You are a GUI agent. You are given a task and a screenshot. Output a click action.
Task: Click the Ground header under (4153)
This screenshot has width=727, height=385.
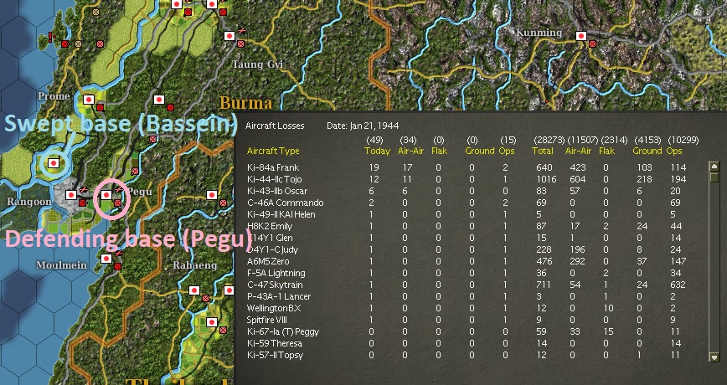(647, 151)
